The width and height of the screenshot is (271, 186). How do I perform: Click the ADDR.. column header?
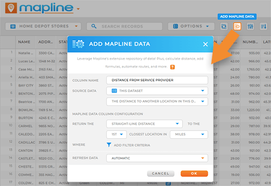click(46, 42)
